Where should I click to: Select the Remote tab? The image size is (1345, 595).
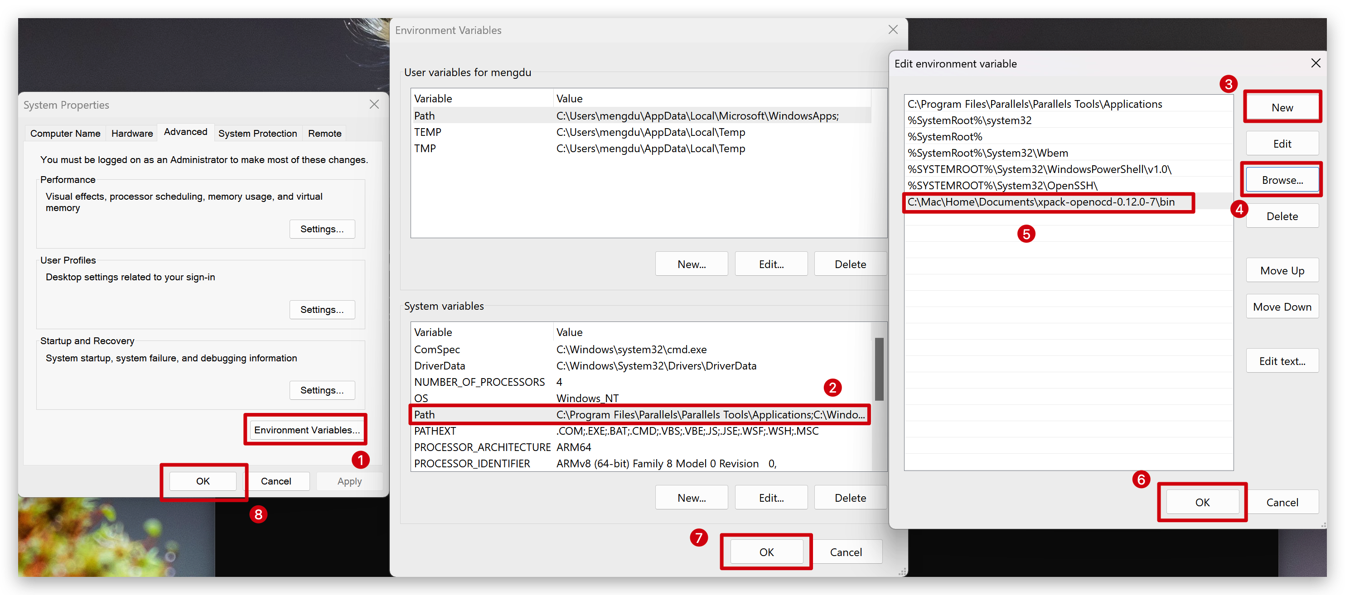324,133
